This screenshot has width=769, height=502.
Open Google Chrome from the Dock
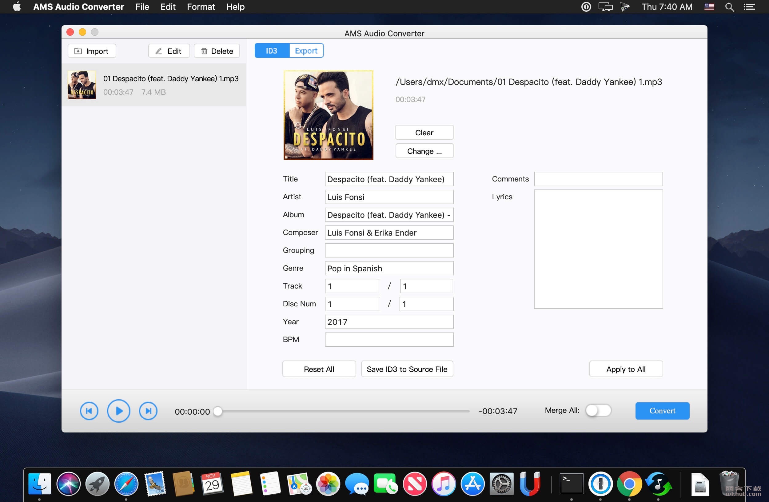coord(629,484)
